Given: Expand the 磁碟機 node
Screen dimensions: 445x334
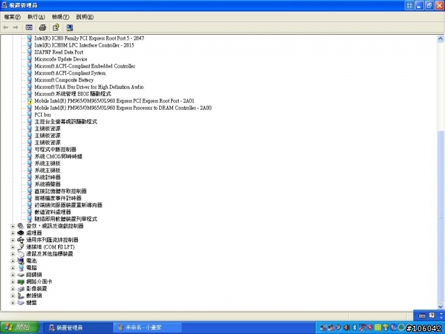Looking at the screenshot, I should [13, 275].
